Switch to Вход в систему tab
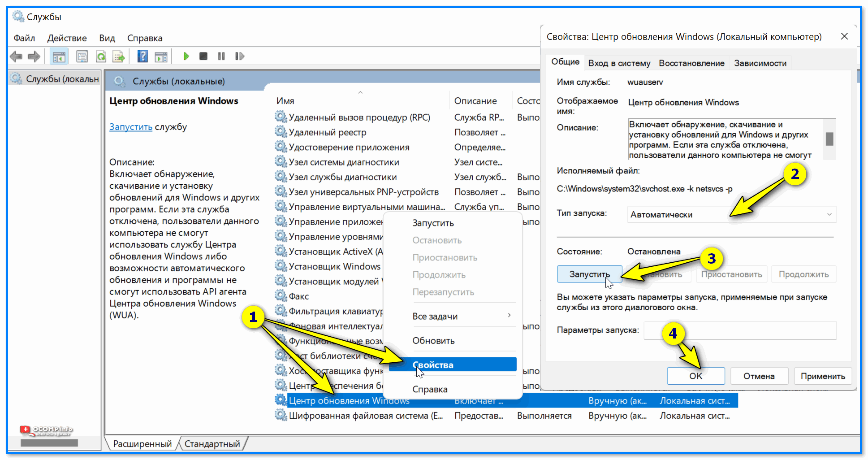The width and height of the screenshot is (868, 460). (619, 63)
